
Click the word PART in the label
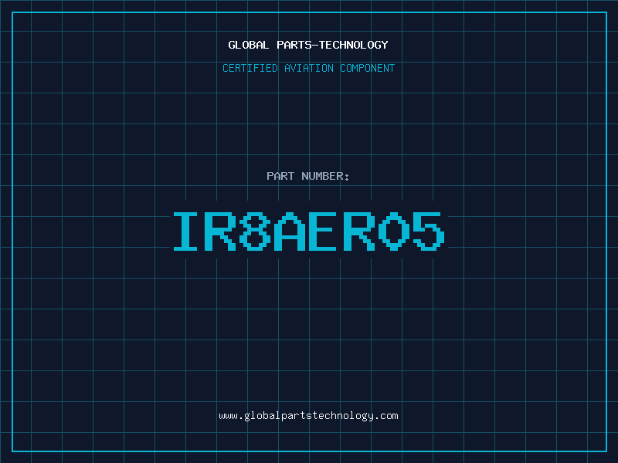[x=280, y=176]
